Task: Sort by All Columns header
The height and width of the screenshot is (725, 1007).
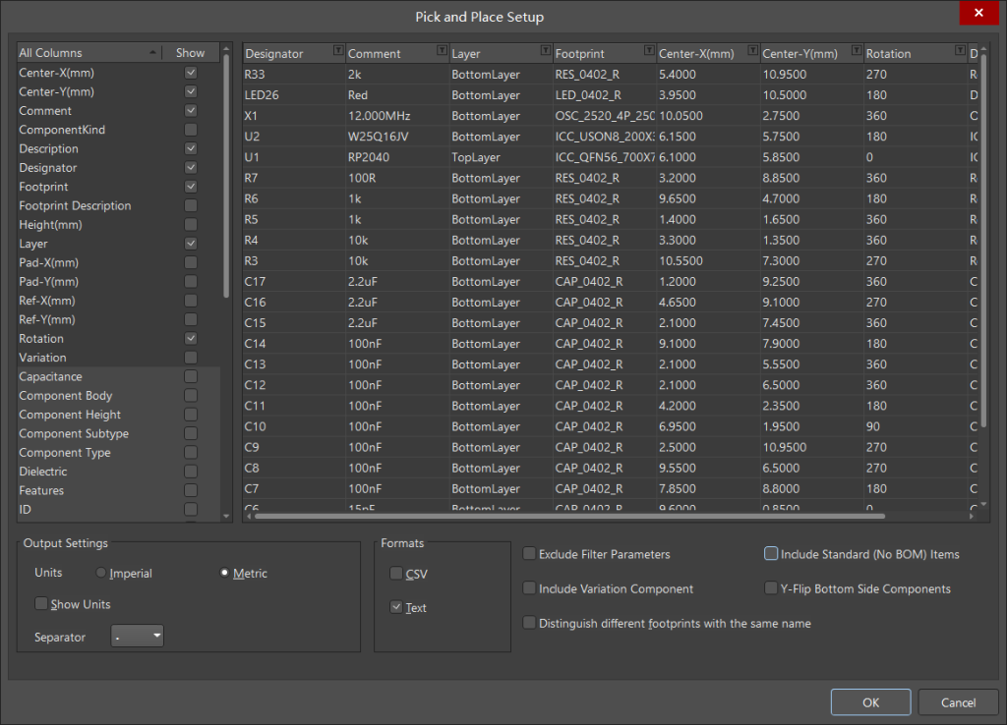Action: [x=88, y=53]
